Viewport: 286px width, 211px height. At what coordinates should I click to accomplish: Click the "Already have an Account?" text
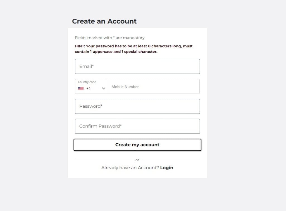point(130,168)
